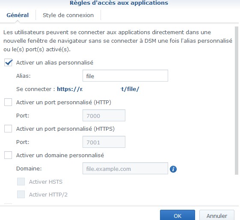Click the Activer HSTS label text
Viewport: 240px width, 220px height.
pyautogui.click(x=46, y=182)
